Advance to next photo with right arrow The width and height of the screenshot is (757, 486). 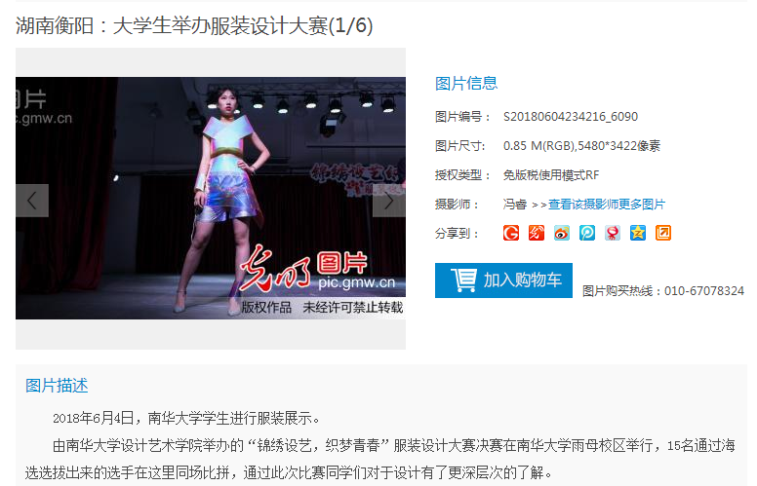coord(389,201)
